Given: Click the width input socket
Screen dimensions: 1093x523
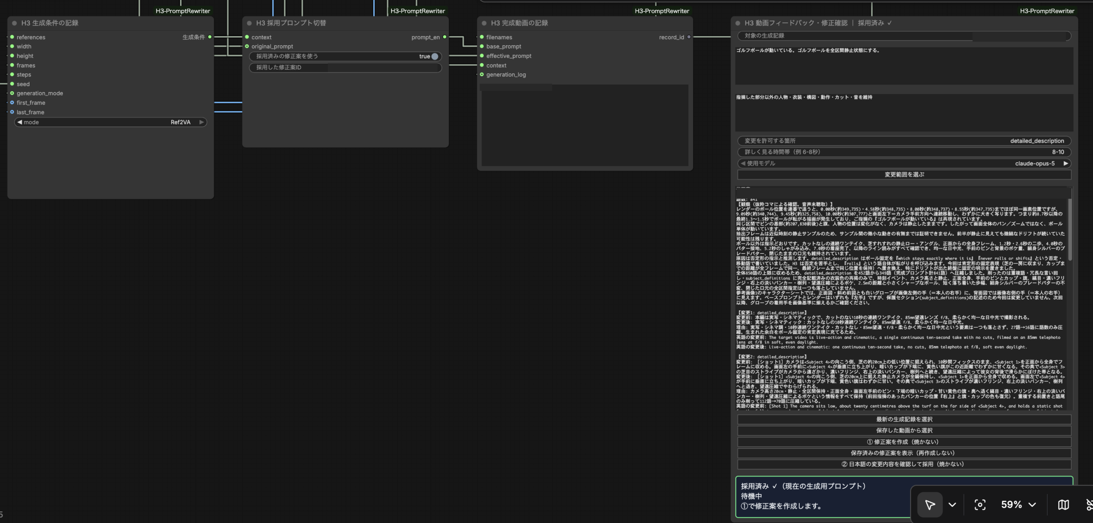Looking at the screenshot, I should click(x=12, y=46).
